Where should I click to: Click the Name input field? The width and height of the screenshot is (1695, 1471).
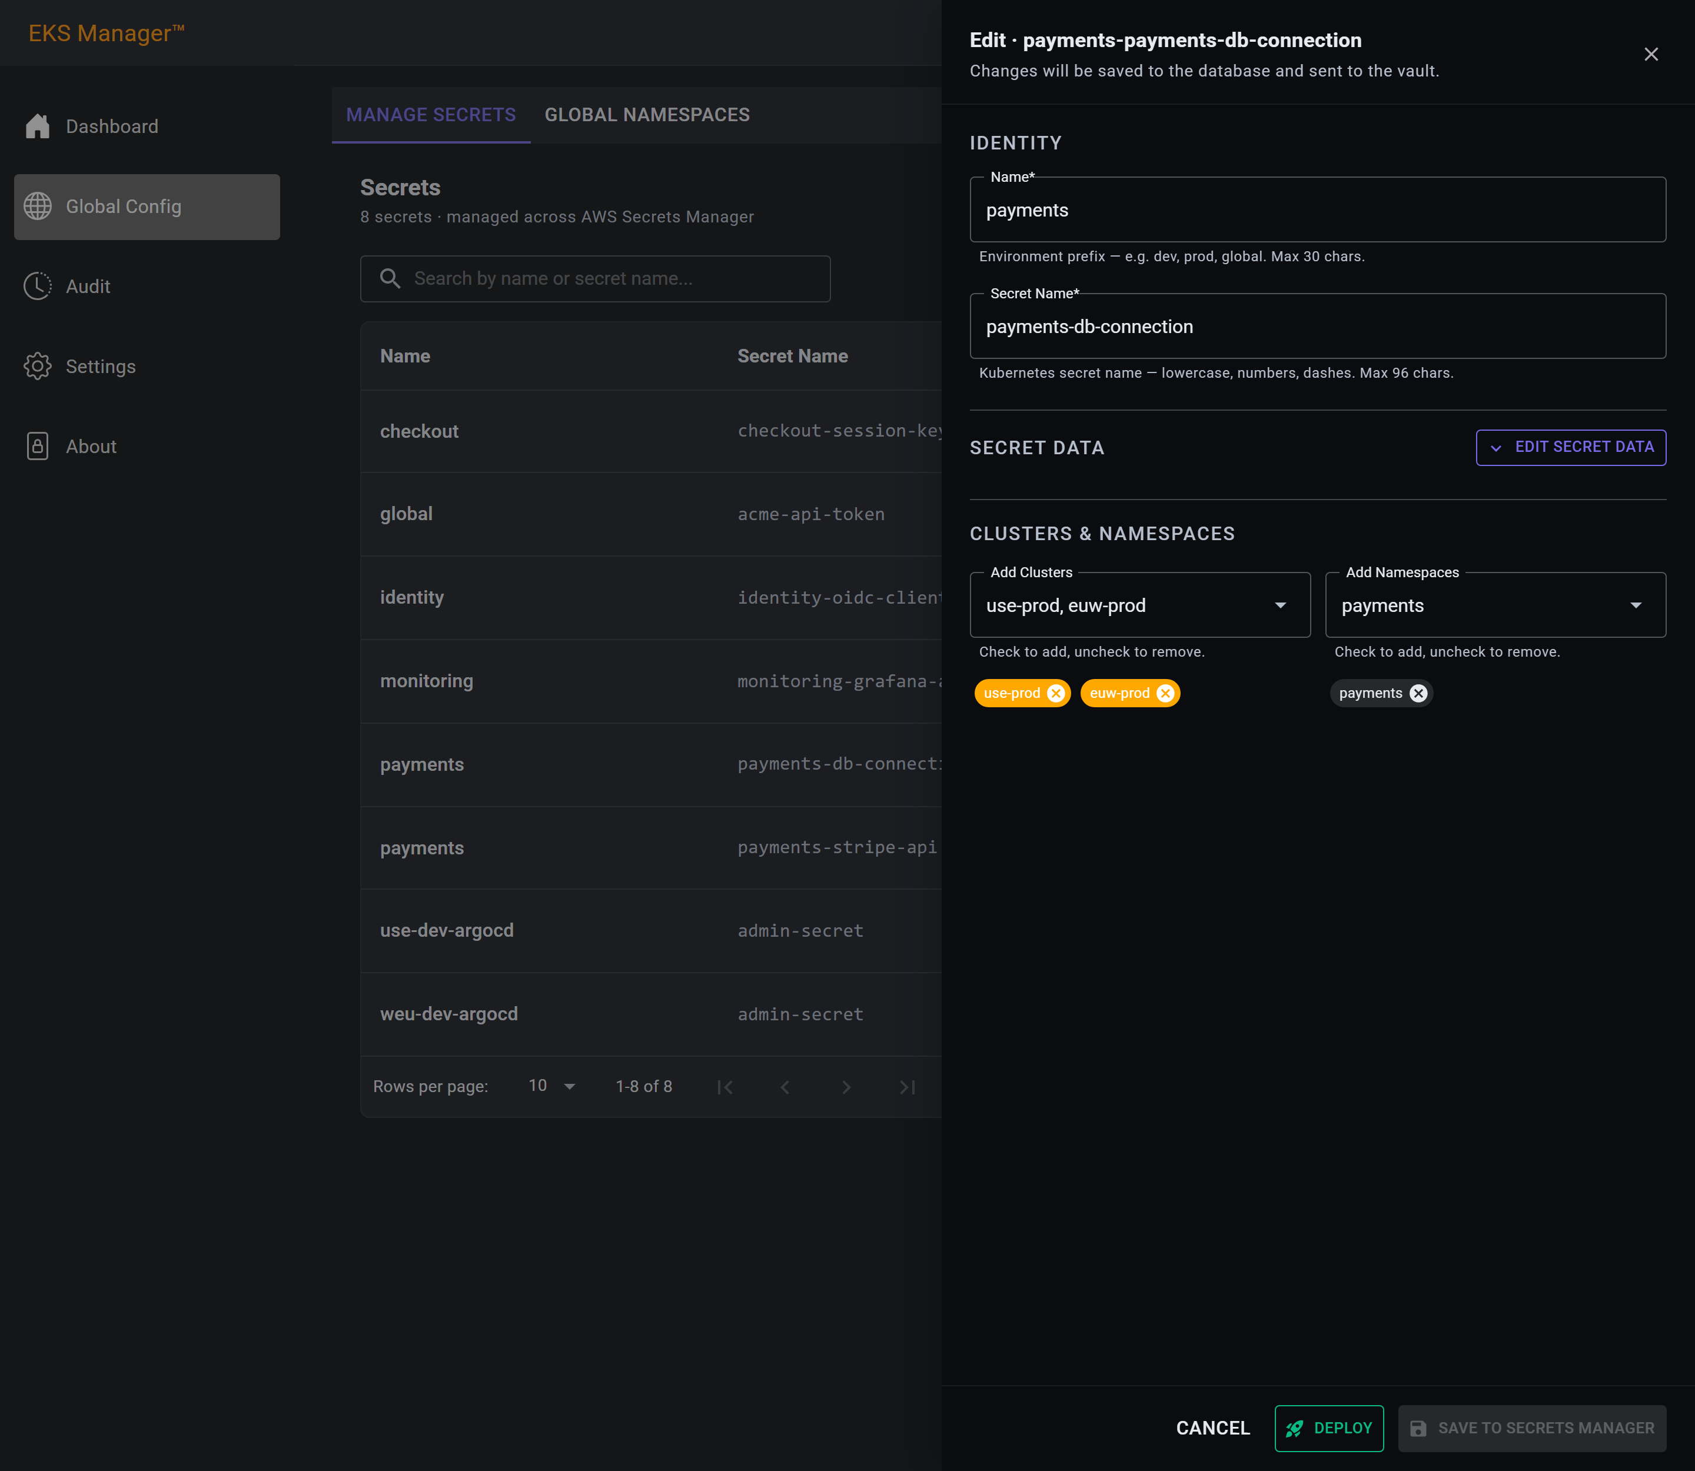[1317, 210]
